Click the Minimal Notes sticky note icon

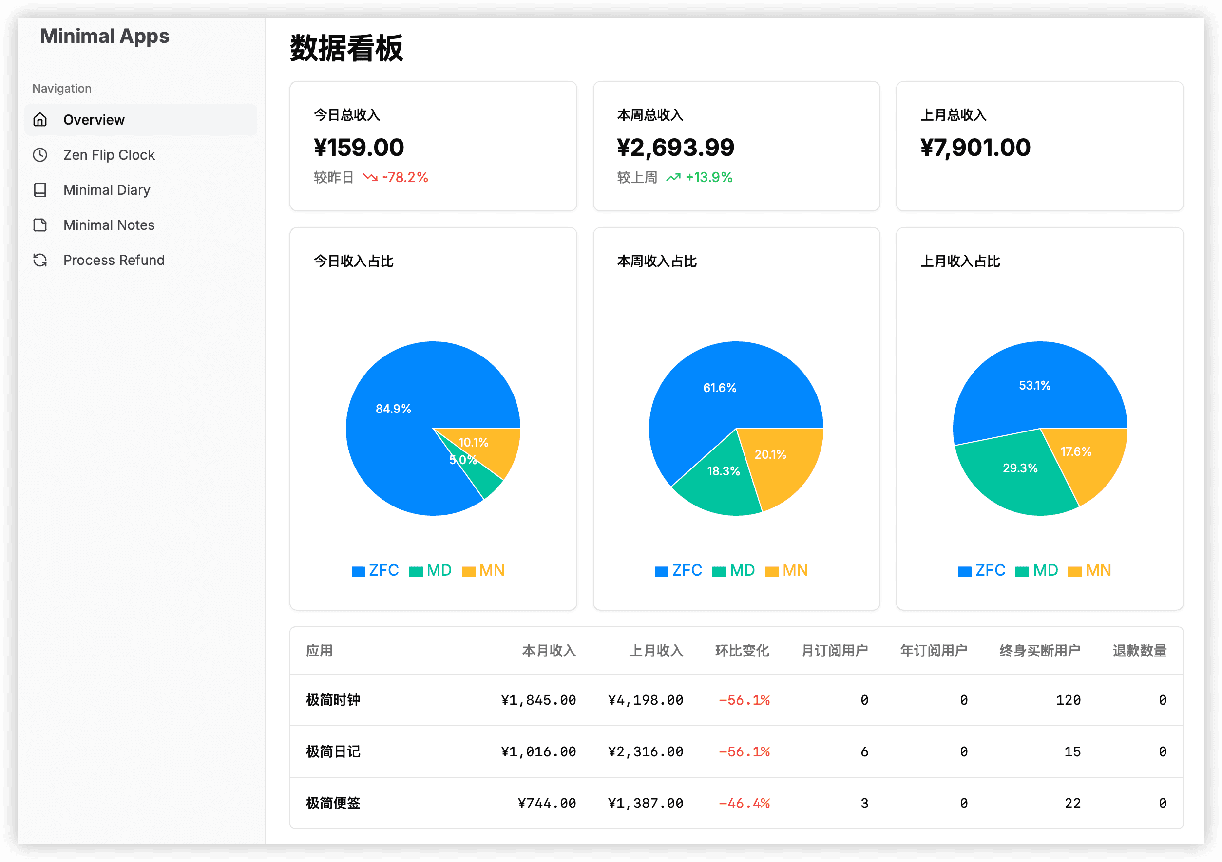coord(40,225)
